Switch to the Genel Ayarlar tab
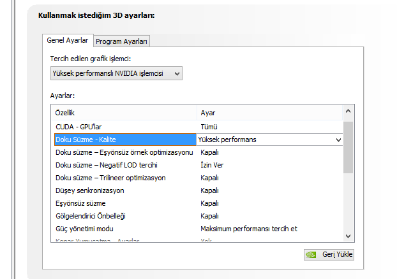397x279 pixels. pos(68,40)
